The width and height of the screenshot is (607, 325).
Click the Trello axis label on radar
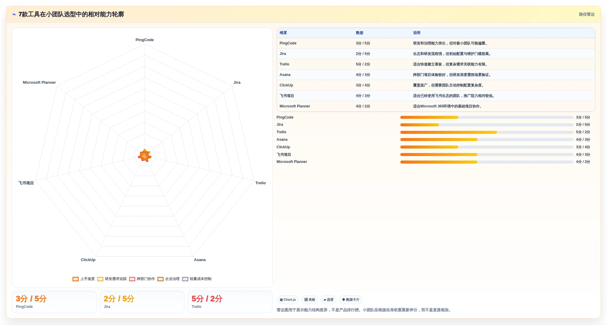(261, 183)
